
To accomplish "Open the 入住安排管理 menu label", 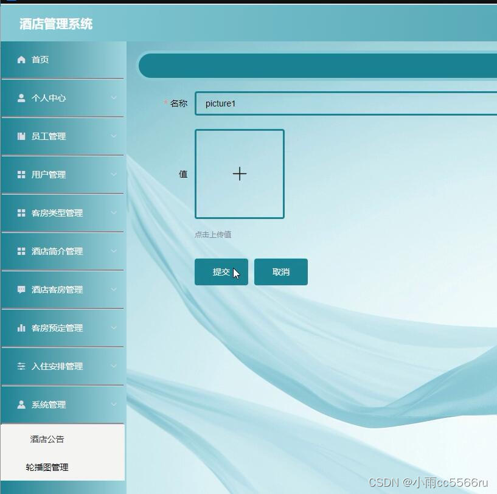I will click(x=57, y=366).
